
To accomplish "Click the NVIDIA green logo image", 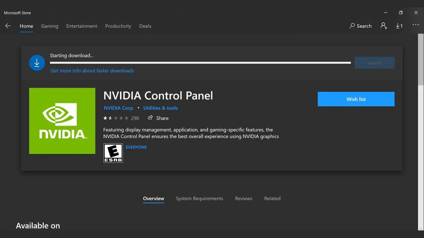I will click(x=62, y=121).
